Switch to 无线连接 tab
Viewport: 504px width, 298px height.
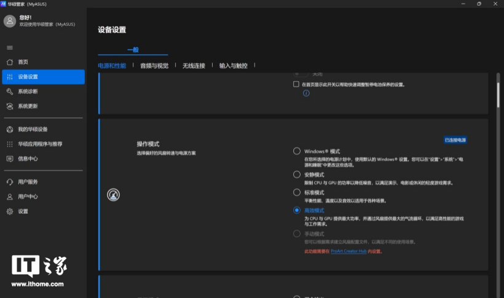click(x=194, y=66)
